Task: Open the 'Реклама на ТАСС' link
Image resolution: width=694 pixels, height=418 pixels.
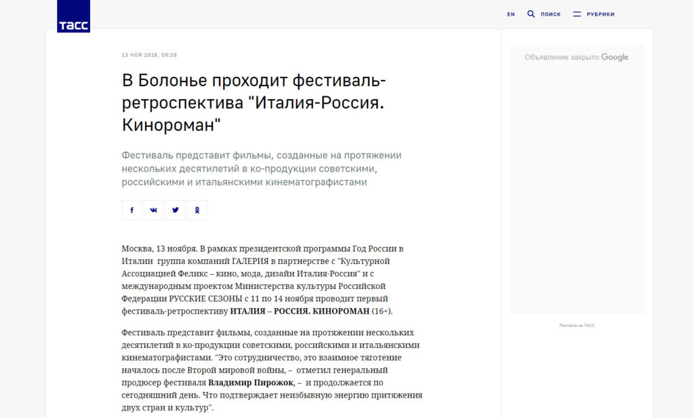Action: click(577, 326)
